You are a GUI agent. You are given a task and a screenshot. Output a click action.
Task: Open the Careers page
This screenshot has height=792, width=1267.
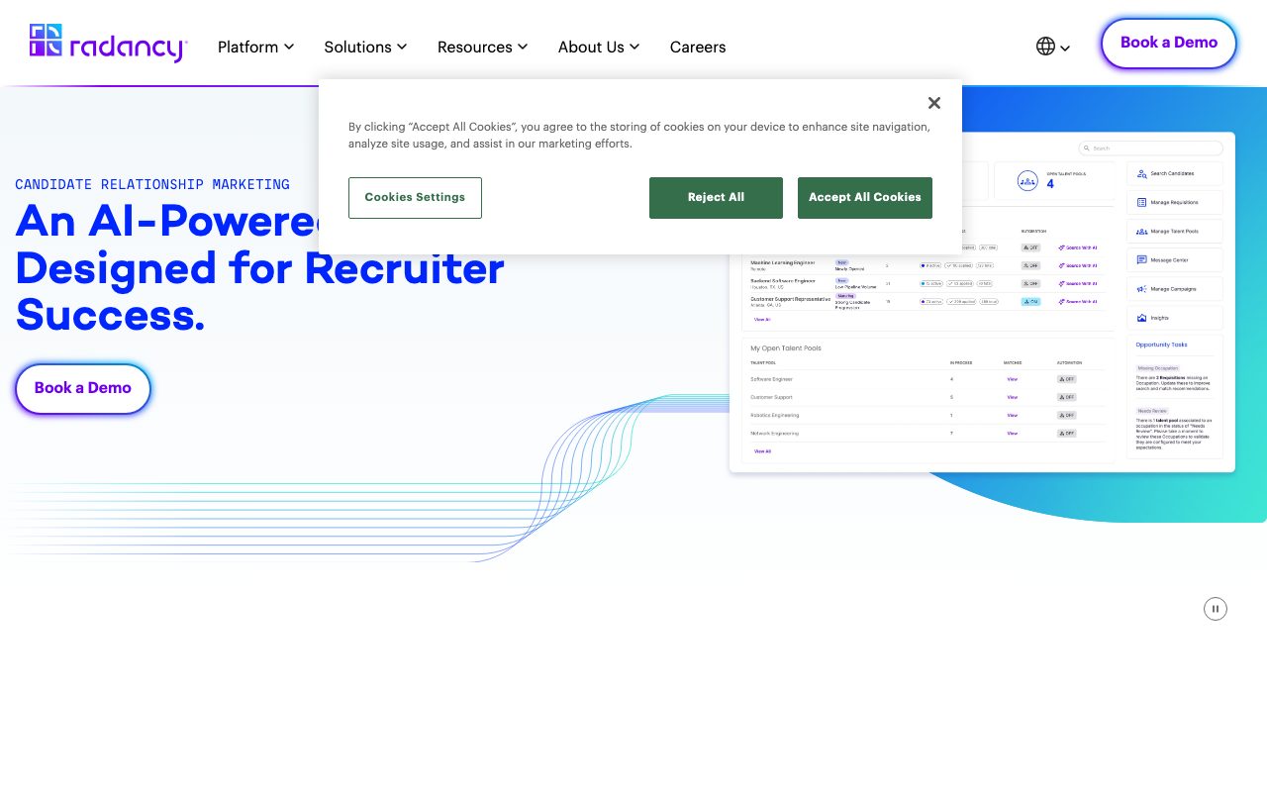coord(698,47)
